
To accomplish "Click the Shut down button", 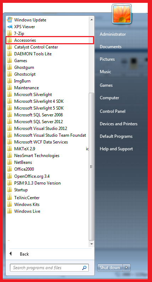I will (x=110, y=268).
